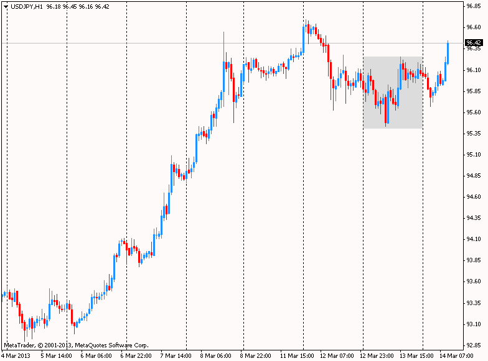Click the 95.35 price axis label
The height and width of the screenshot is (361, 488).
click(473, 133)
